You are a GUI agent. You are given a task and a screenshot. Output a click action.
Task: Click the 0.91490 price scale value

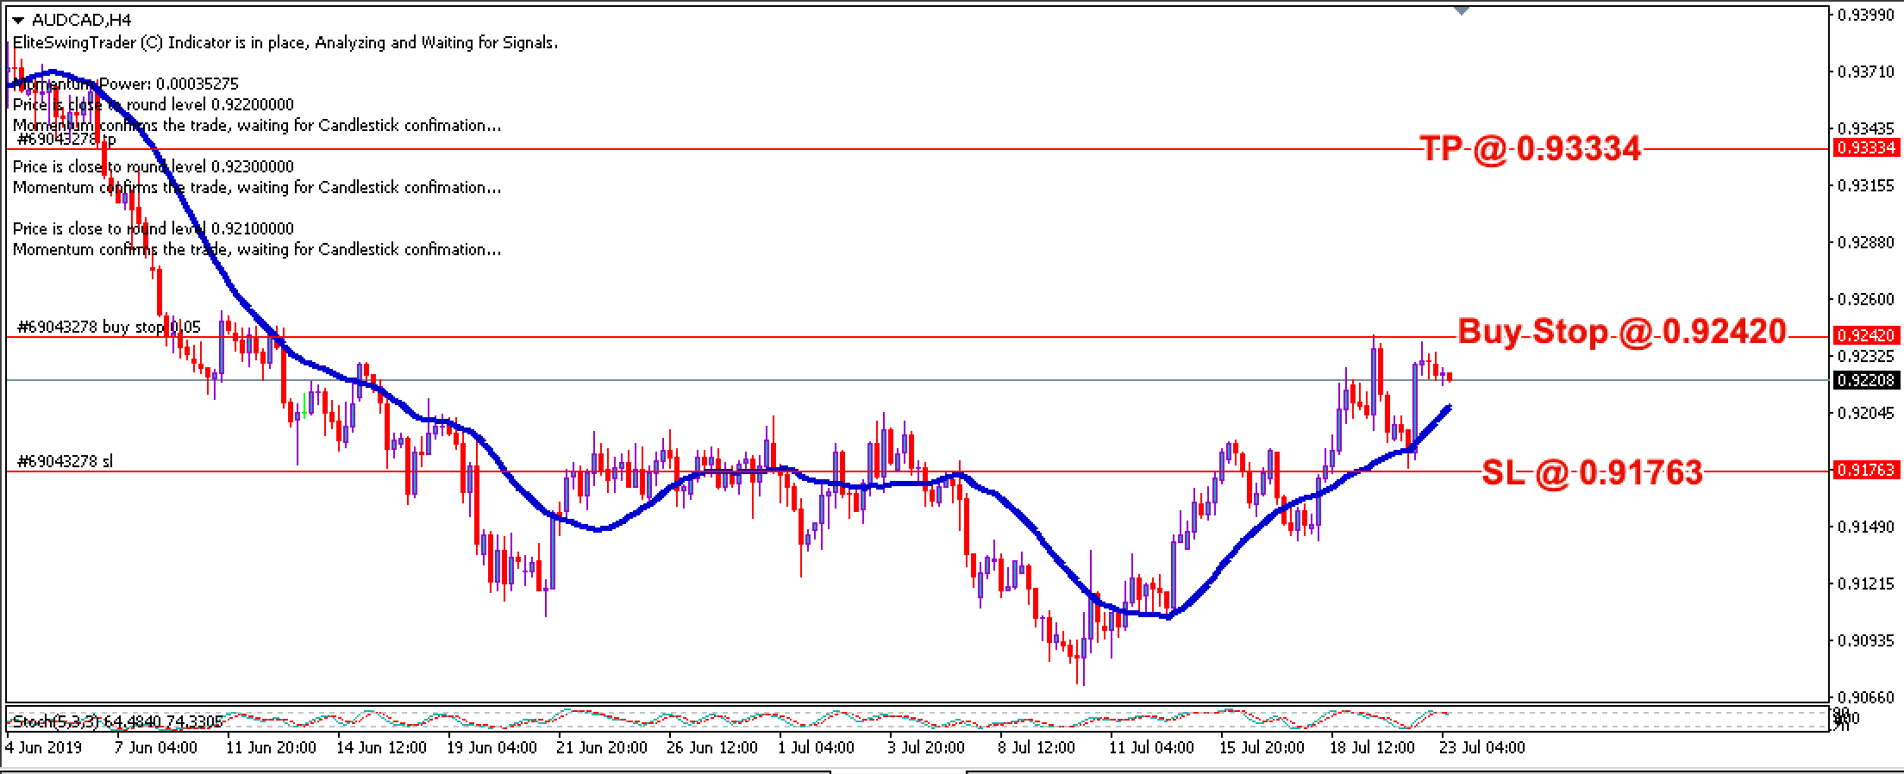tap(1864, 527)
